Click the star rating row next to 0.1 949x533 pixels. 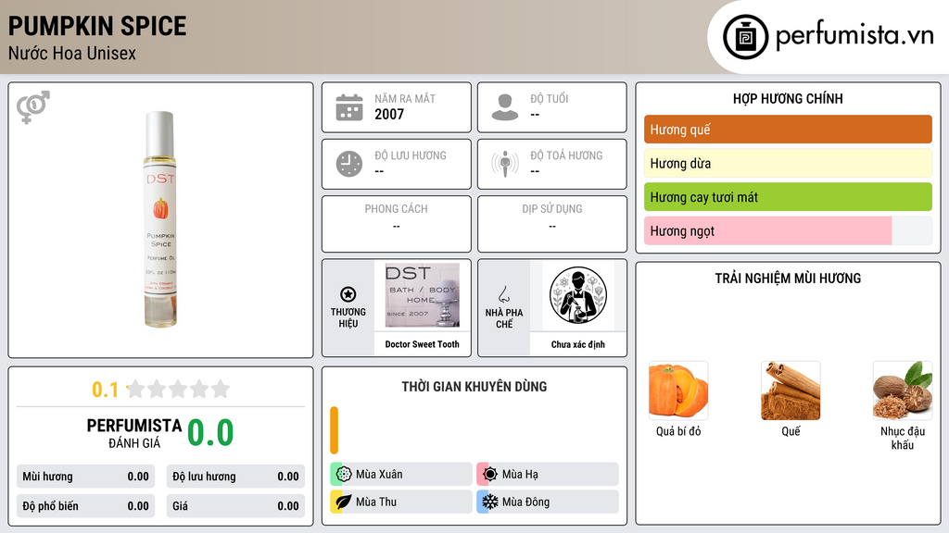click(x=178, y=390)
